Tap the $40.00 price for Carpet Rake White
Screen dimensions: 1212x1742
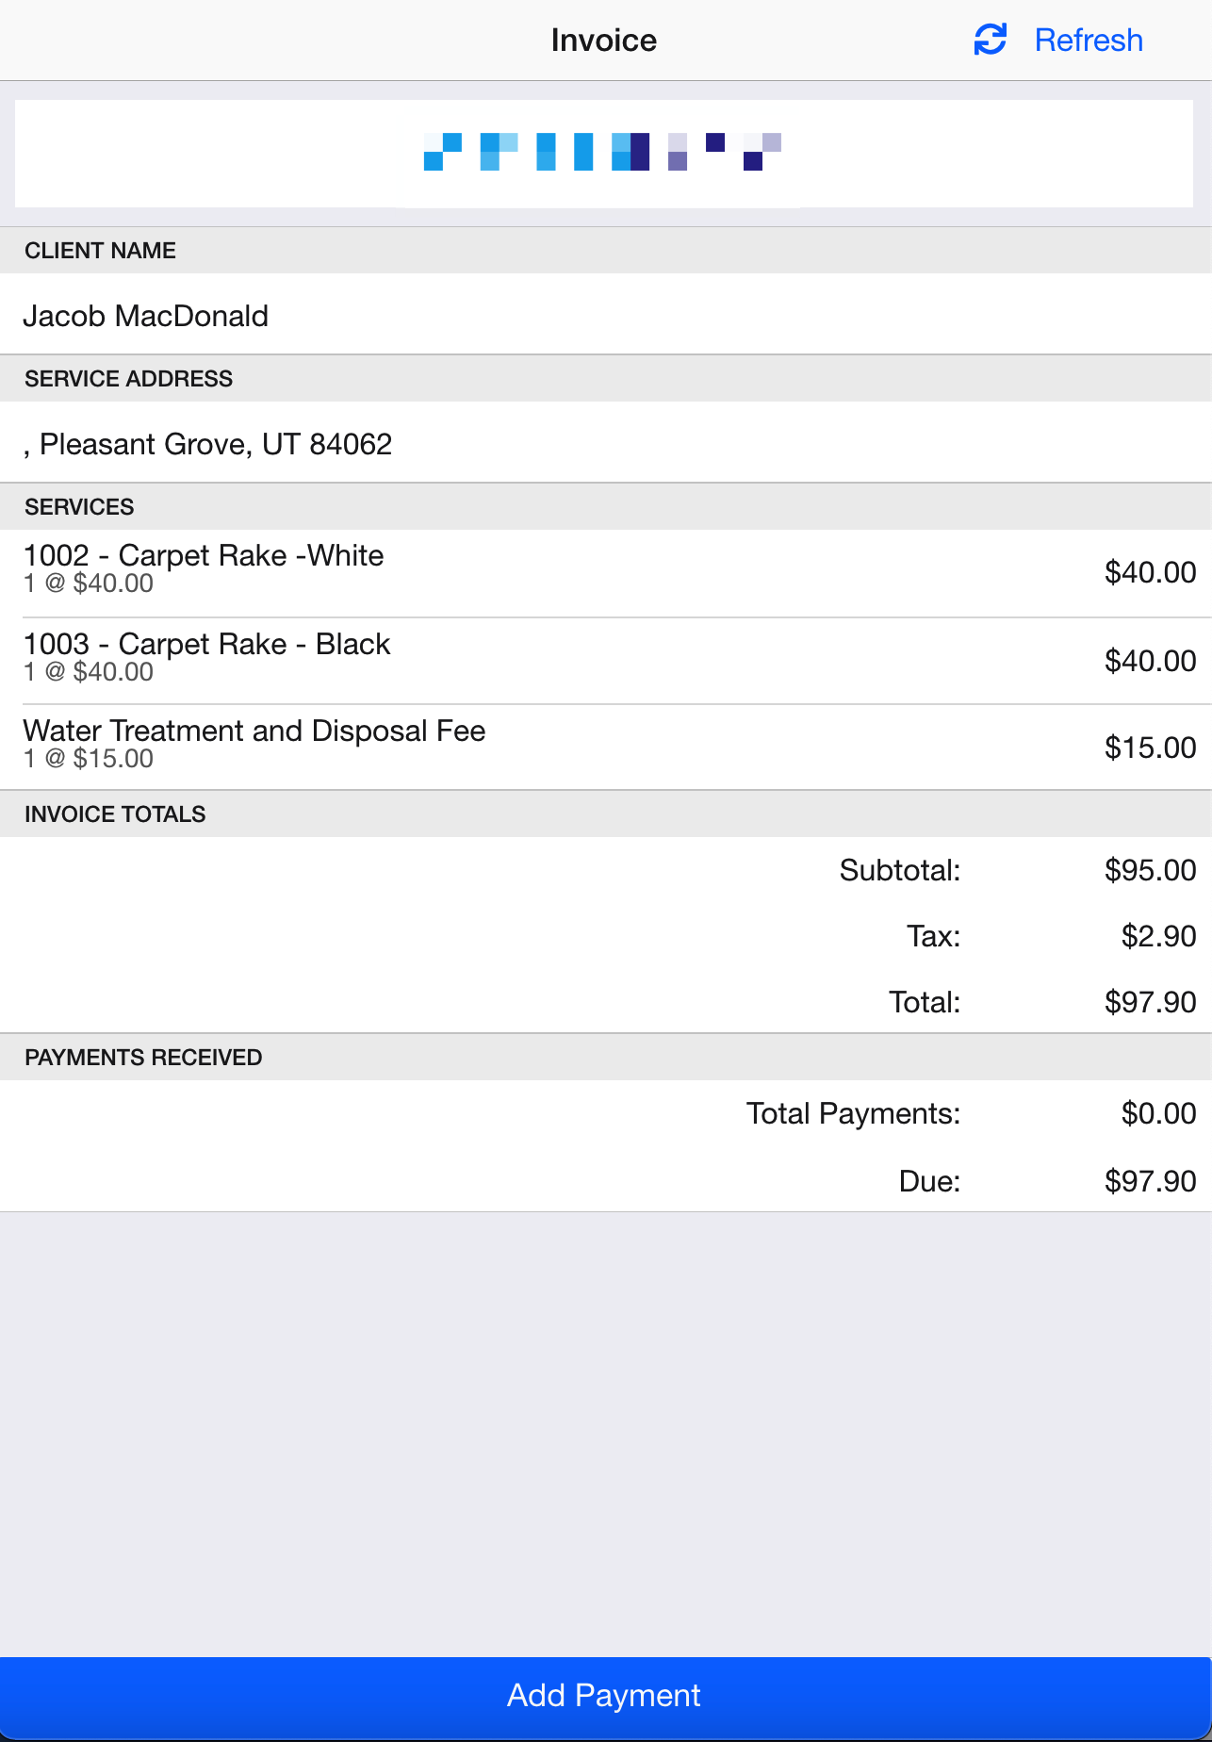pyautogui.click(x=1151, y=572)
